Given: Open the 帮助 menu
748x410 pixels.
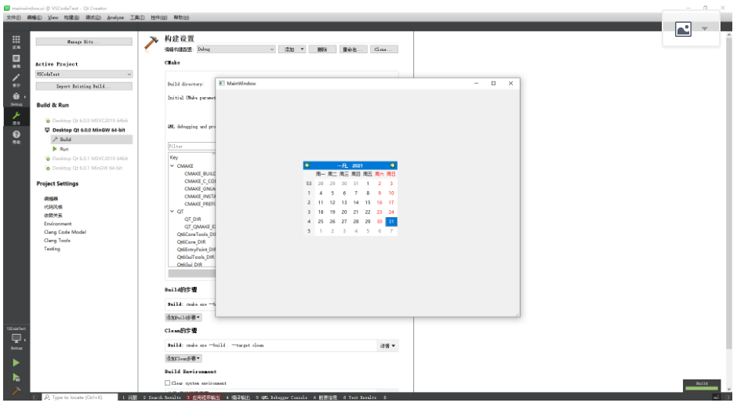Looking at the screenshot, I should click(x=181, y=18).
